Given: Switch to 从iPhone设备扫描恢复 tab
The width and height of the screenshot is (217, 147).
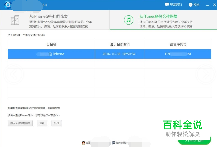Looking at the screenshot, I should tap(55, 20).
